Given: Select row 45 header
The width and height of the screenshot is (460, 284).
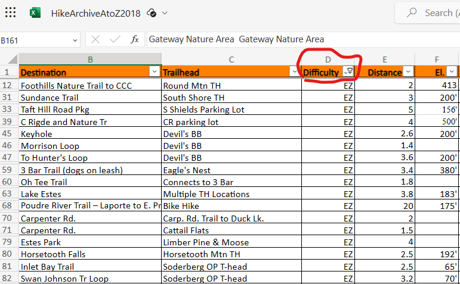Looking at the screenshot, I should [9, 134].
